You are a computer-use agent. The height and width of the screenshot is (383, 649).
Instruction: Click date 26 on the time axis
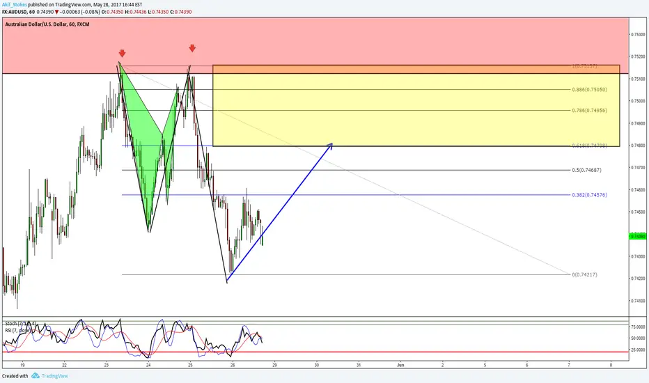[233, 365]
